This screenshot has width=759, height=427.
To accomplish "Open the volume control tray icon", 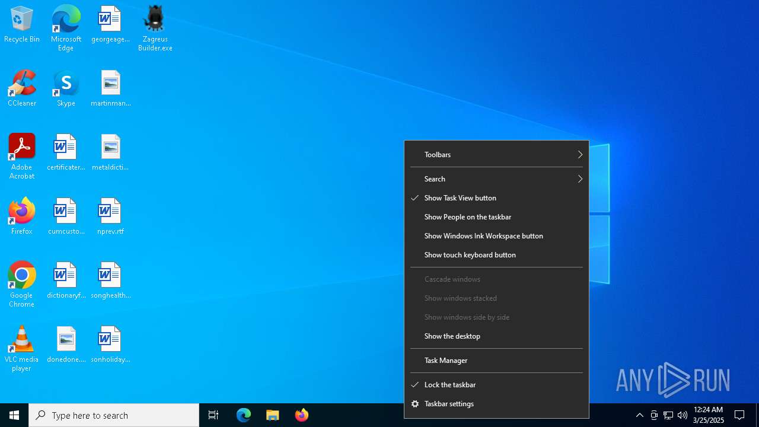I will [683, 415].
